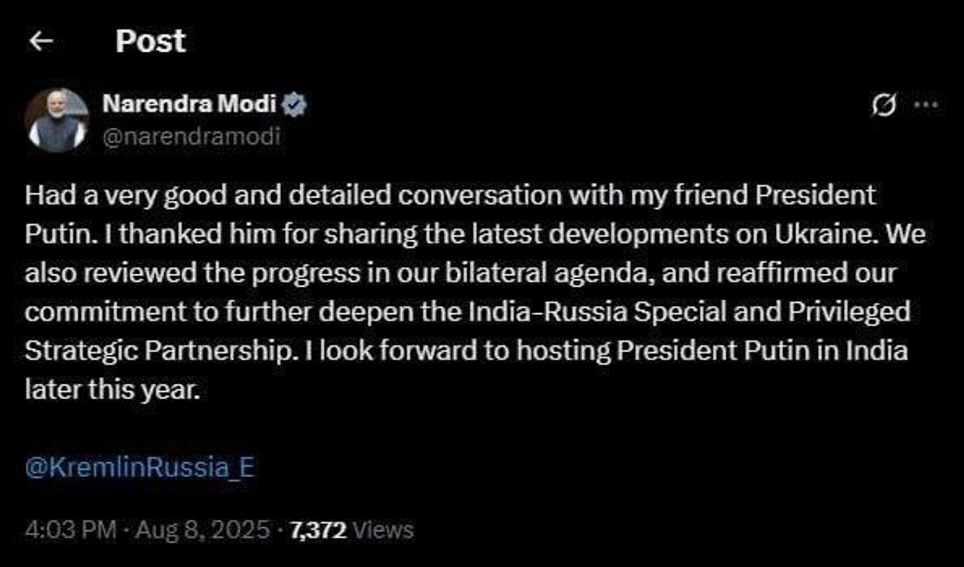Open Narendra Modi's profile picture
Screen dimensions: 964x567
point(57,121)
